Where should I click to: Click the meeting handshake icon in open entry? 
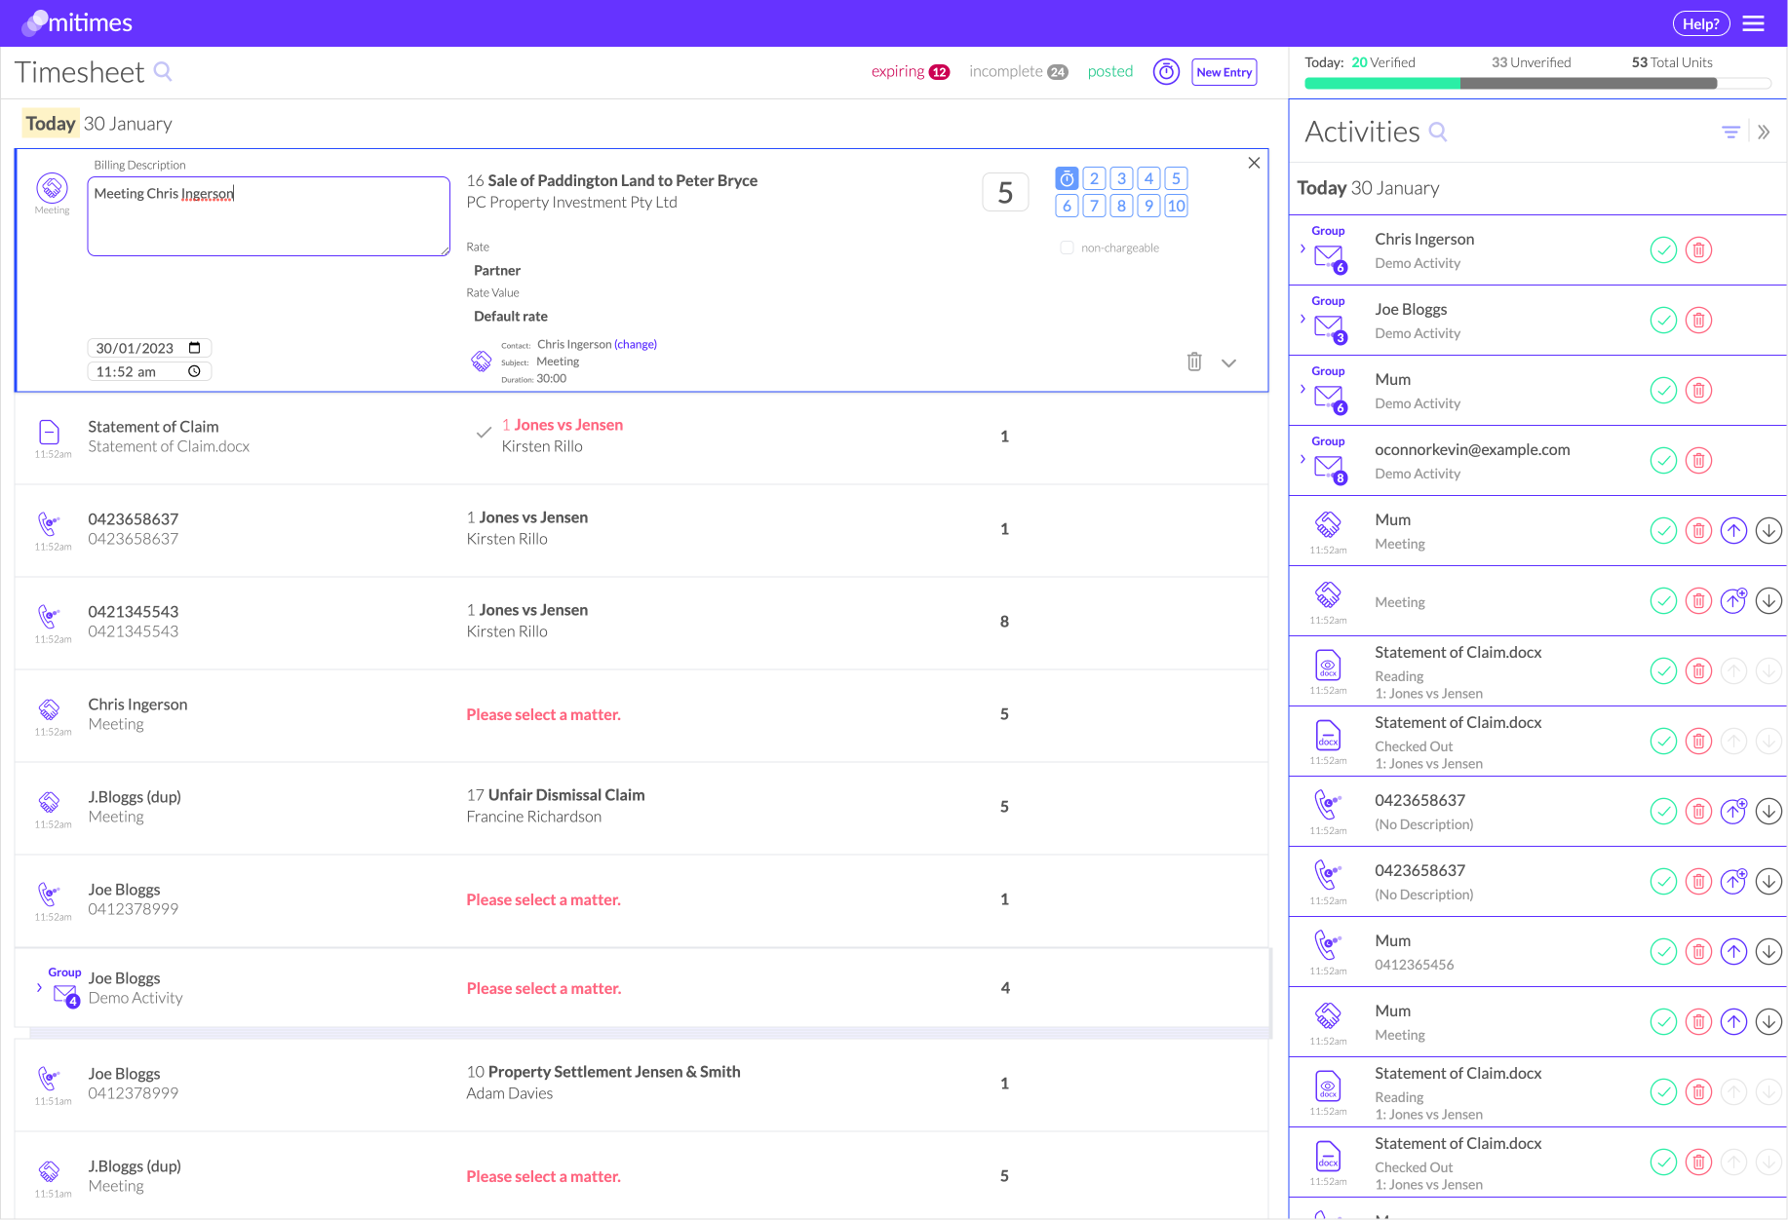point(52,186)
